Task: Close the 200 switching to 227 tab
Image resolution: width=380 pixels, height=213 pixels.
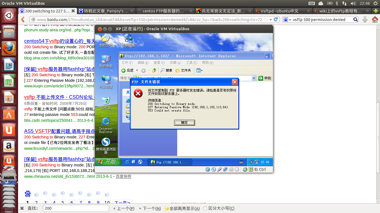Action: [73, 11]
